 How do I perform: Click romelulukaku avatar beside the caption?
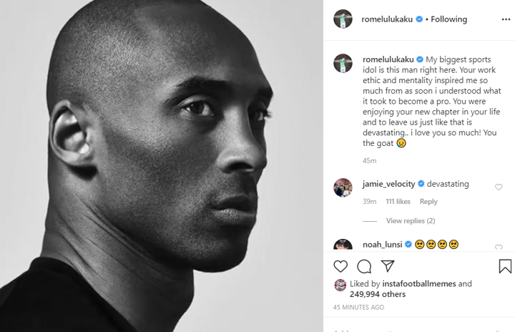click(x=343, y=63)
